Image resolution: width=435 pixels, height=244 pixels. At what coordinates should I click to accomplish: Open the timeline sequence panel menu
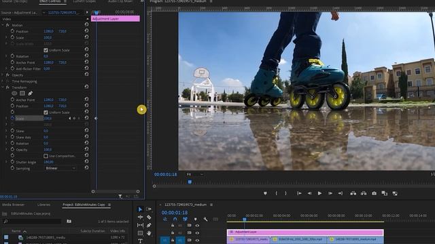coord(211,205)
